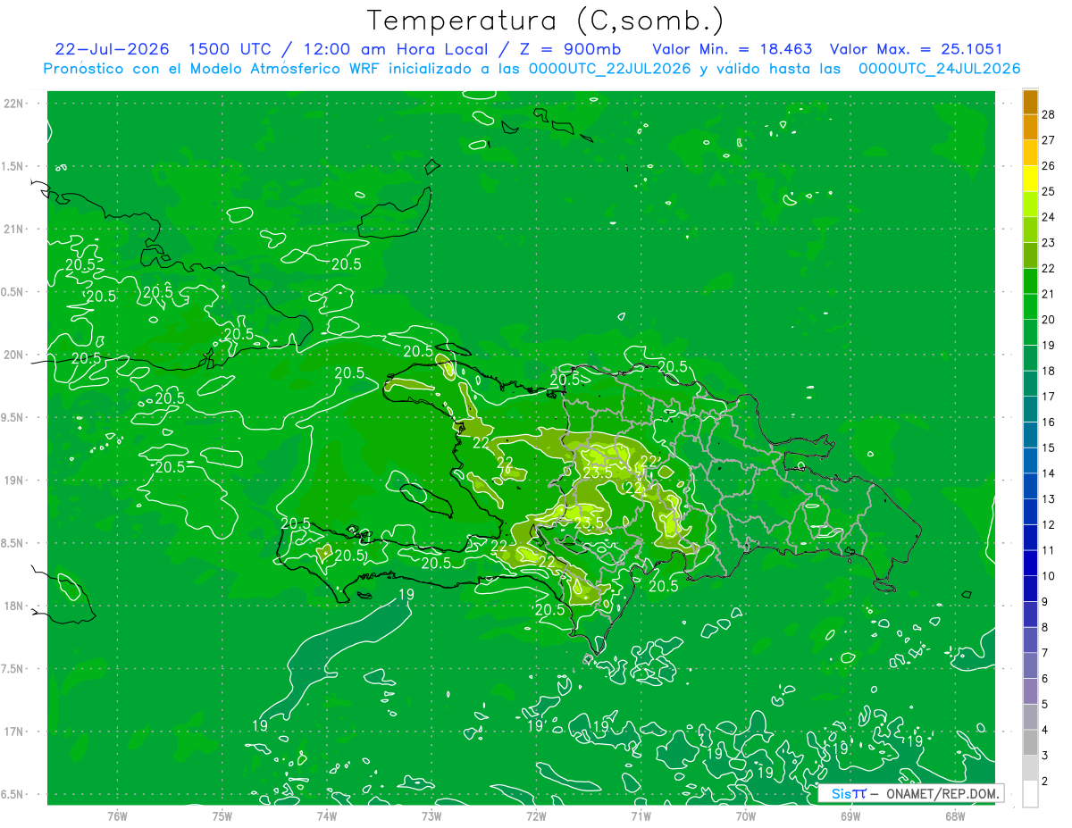1072x828 pixels.
Task: Click the 71W longitude axis label
Action: tap(641, 815)
